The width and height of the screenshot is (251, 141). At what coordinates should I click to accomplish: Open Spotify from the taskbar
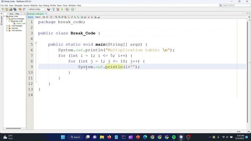tap(174, 137)
